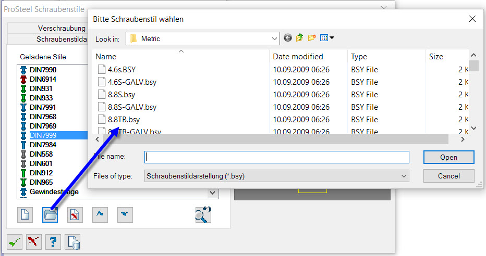Click the move style up arrow icon

[100, 214]
